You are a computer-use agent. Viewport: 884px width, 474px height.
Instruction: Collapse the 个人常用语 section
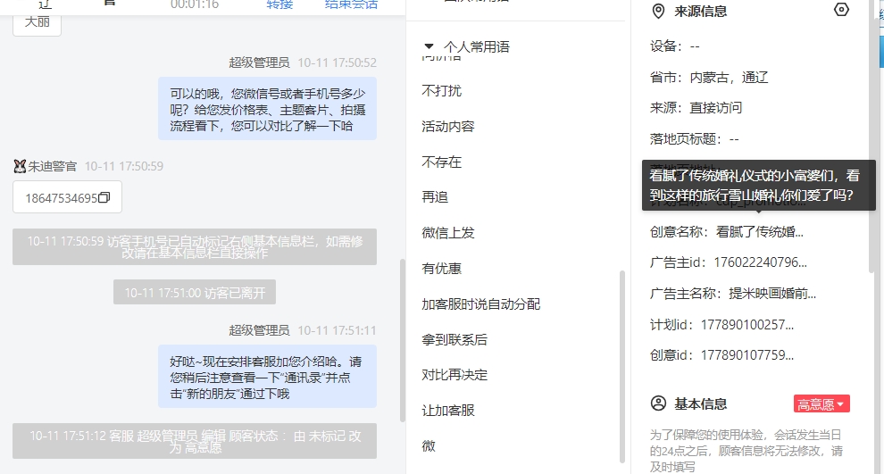click(429, 46)
